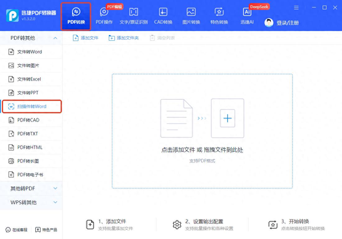Click the 添加文件 button
This screenshot has height=239, width=342.
pyautogui.click(x=85, y=38)
